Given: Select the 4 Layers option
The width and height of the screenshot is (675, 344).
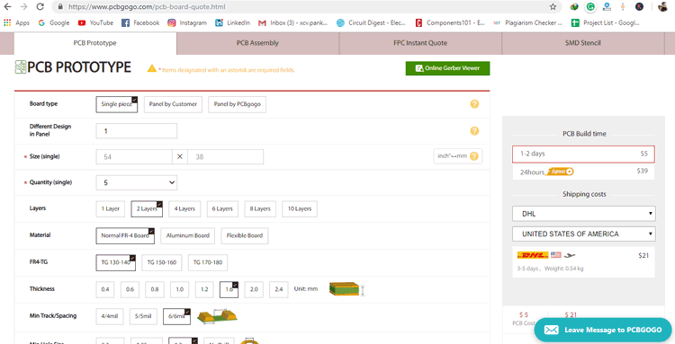Looking at the screenshot, I should tap(184, 208).
